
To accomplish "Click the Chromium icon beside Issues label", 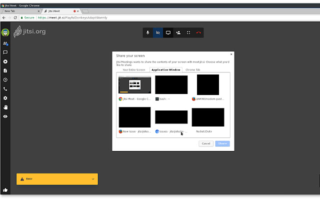I will click(x=157, y=131).
